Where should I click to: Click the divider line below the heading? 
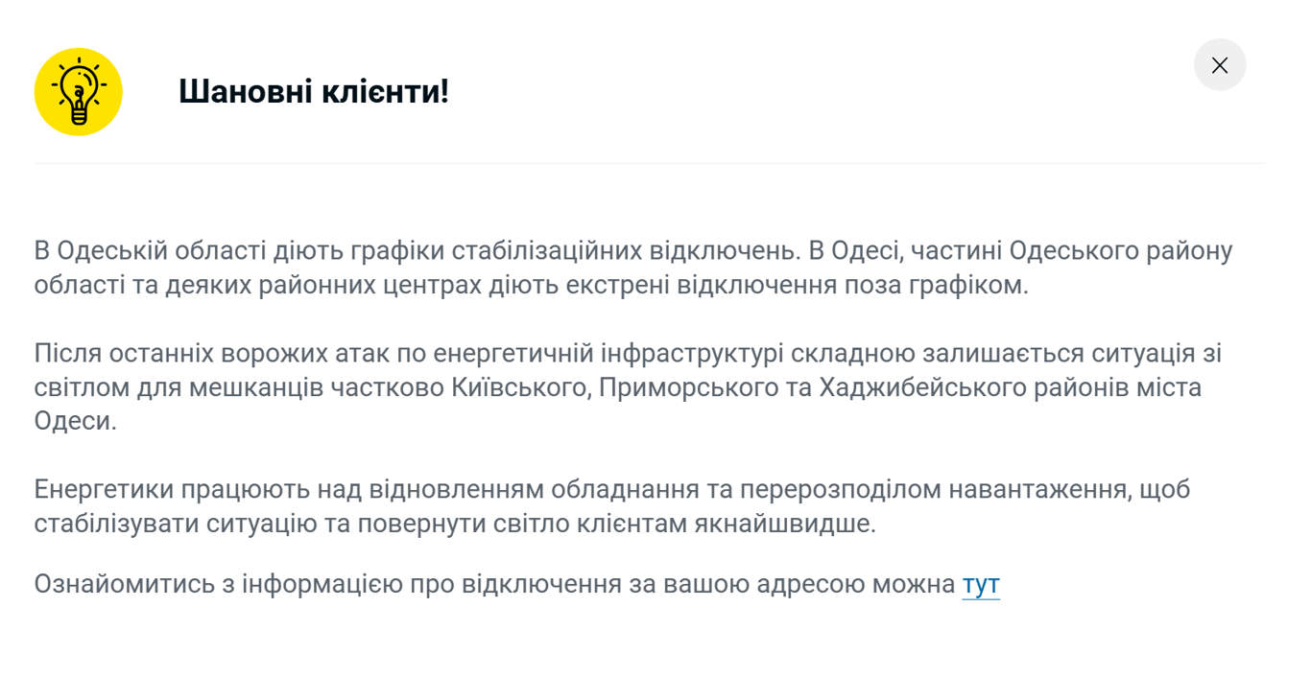click(649, 164)
